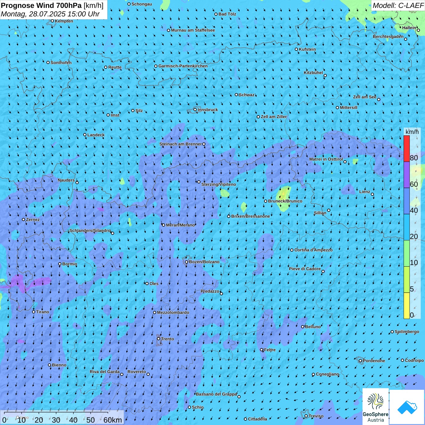Screen dimensions: 425x425
Task: Click the cyan 20-40 km/h legend swatch
Action: click(406, 227)
